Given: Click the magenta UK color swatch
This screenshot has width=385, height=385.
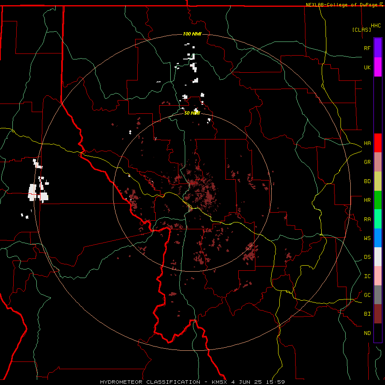Looking at the screenshot, I should pyautogui.click(x=378, y=67).
